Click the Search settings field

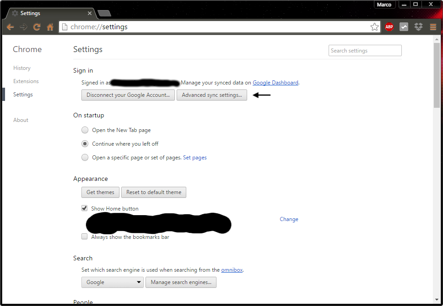(365, 51)
